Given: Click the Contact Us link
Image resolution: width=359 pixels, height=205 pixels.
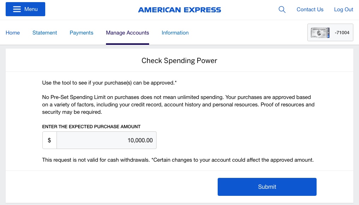Looking at the screenshot, I should click(x=310, y=10).
